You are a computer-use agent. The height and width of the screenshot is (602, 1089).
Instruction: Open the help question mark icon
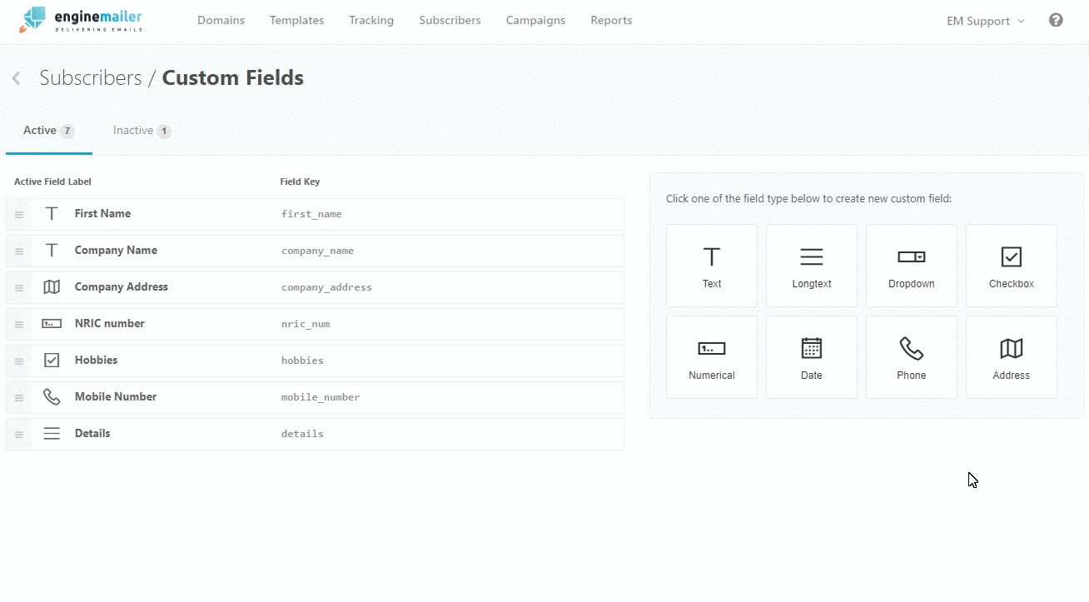click(x=1056, y=20)
